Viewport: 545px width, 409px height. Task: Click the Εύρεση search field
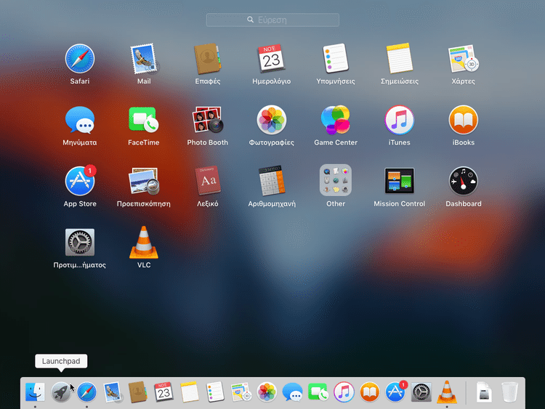(x=272, y=20)
